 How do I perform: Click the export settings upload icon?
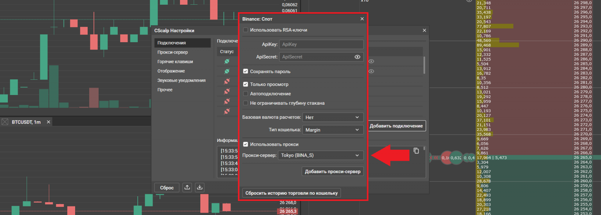(x=187, y=187)
